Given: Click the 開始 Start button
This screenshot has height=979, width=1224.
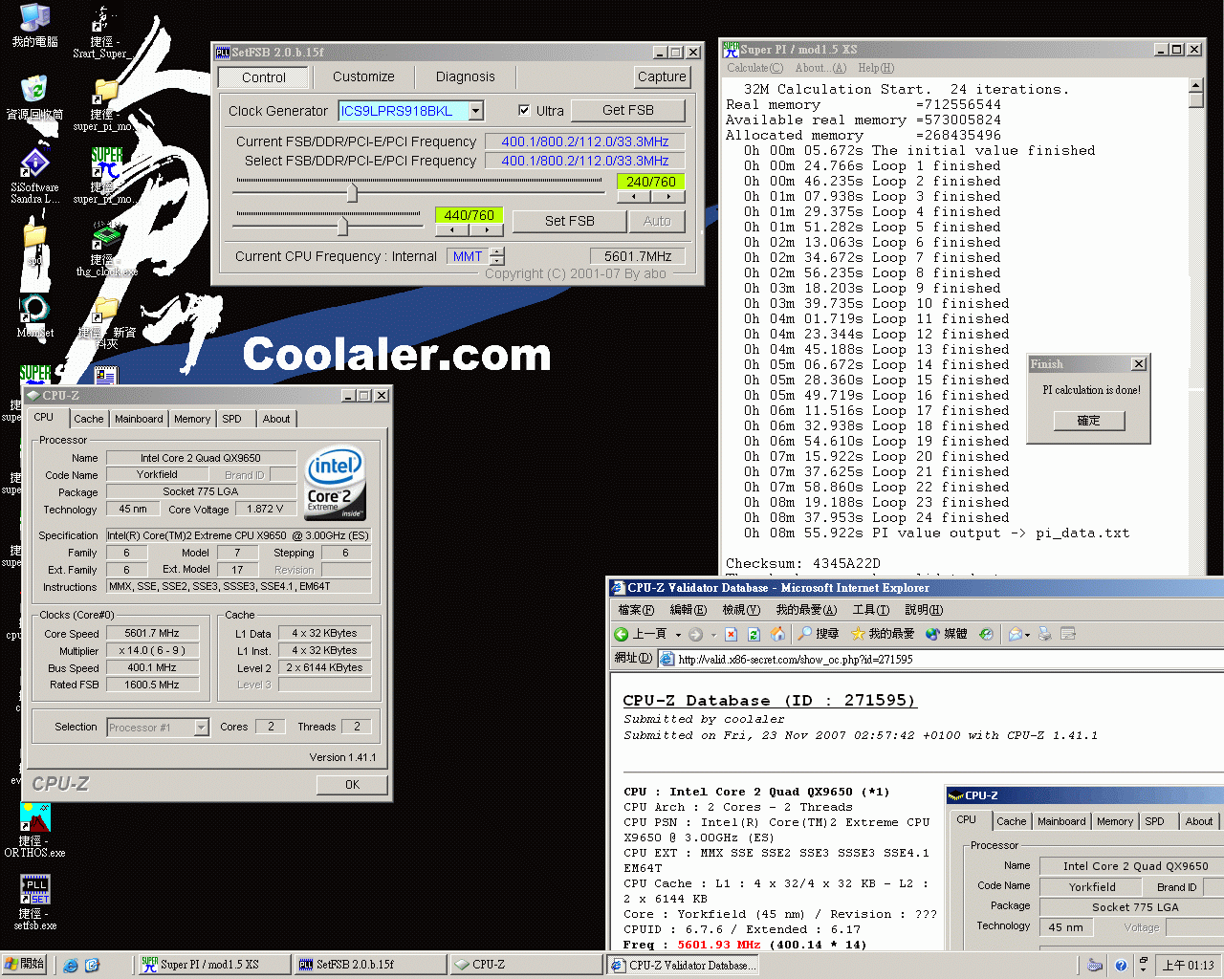Looking at the screenshot, I should click(x=24, y=965).
